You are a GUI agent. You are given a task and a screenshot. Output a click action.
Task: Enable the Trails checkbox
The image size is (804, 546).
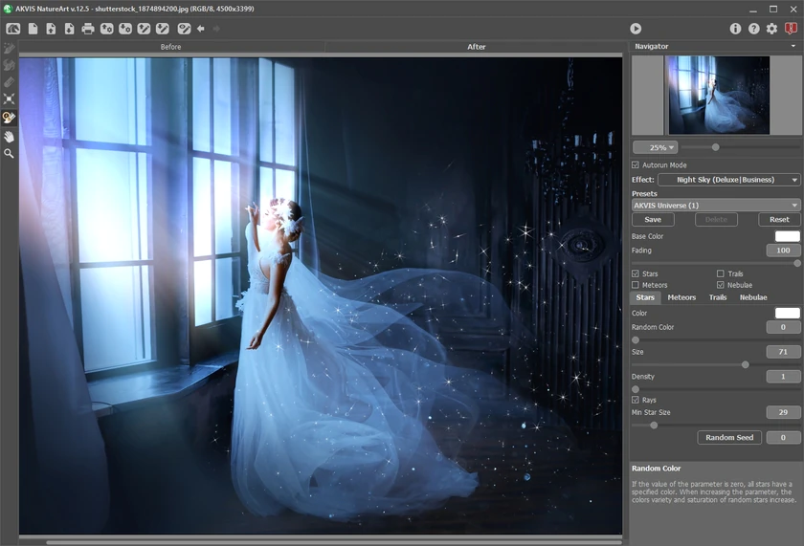click(721, 274)
